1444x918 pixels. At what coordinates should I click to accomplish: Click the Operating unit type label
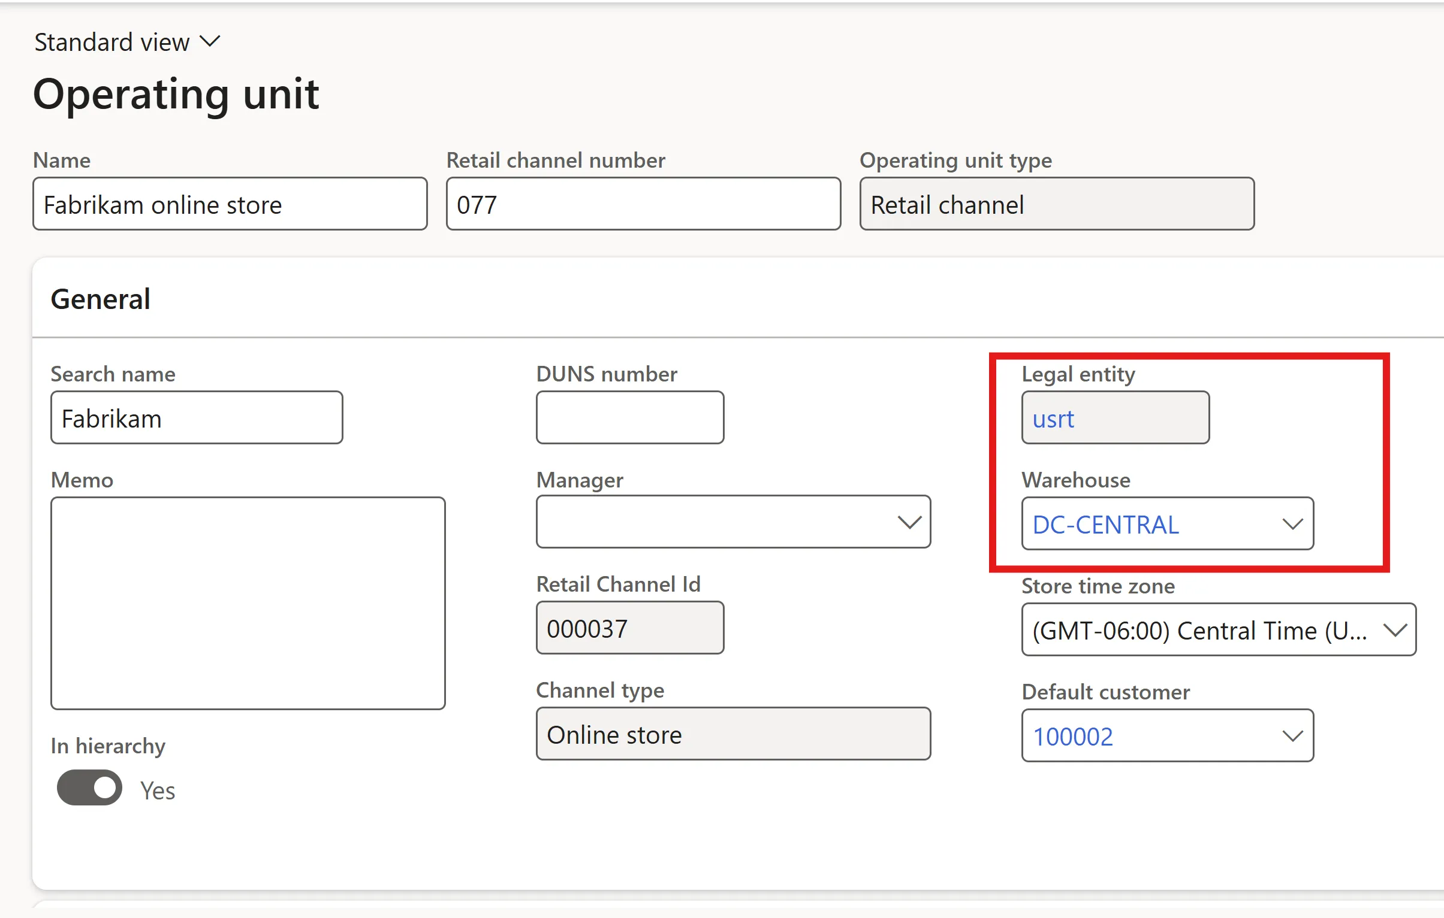click(x=956, y=160)
